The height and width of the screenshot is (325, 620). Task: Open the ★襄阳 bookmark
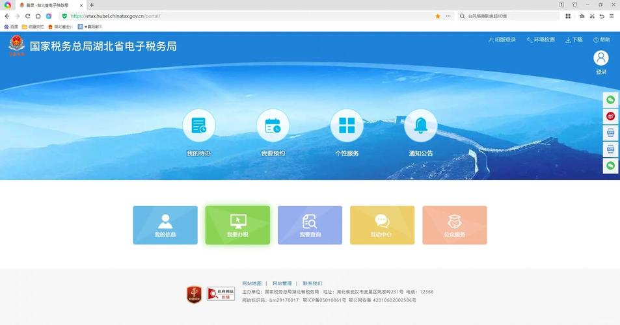[90, 27]
